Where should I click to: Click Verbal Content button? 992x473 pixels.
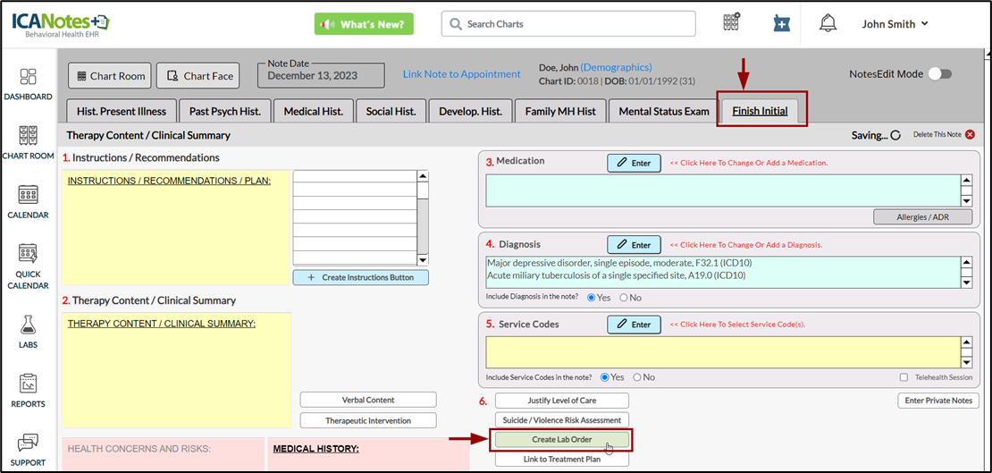[368, 400]
